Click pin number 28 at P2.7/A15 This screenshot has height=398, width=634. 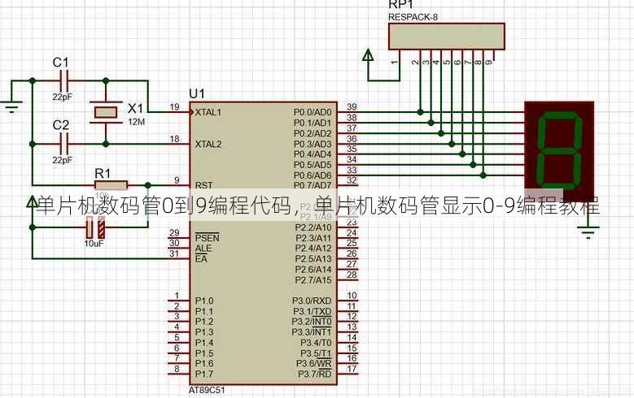click(x=352, y=275)
